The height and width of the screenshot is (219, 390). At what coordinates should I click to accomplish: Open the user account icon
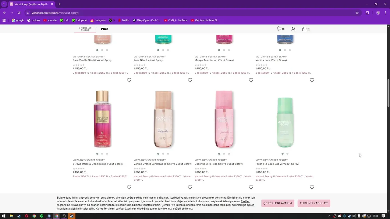click(293, 29)
